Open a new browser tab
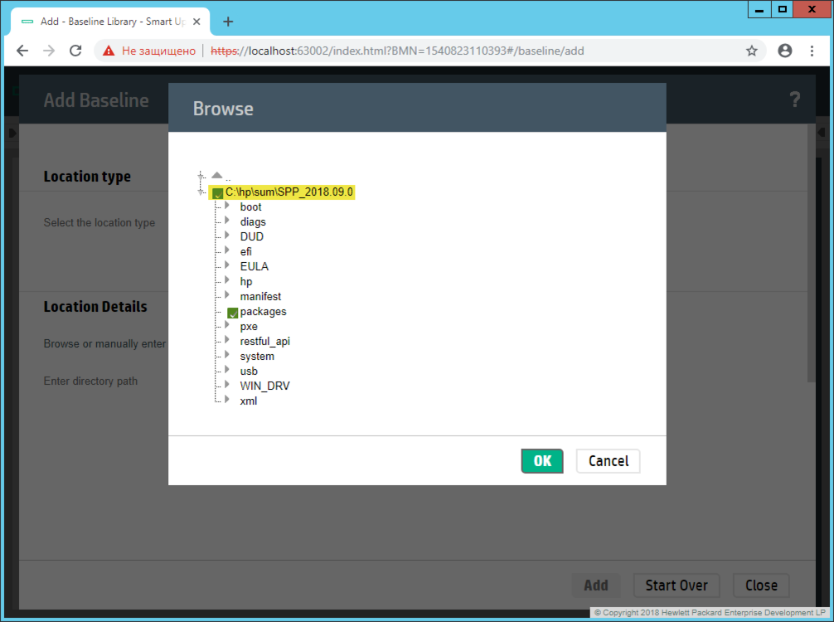The height and width of the screenshot is (622, 834). (x=228, y=22)
